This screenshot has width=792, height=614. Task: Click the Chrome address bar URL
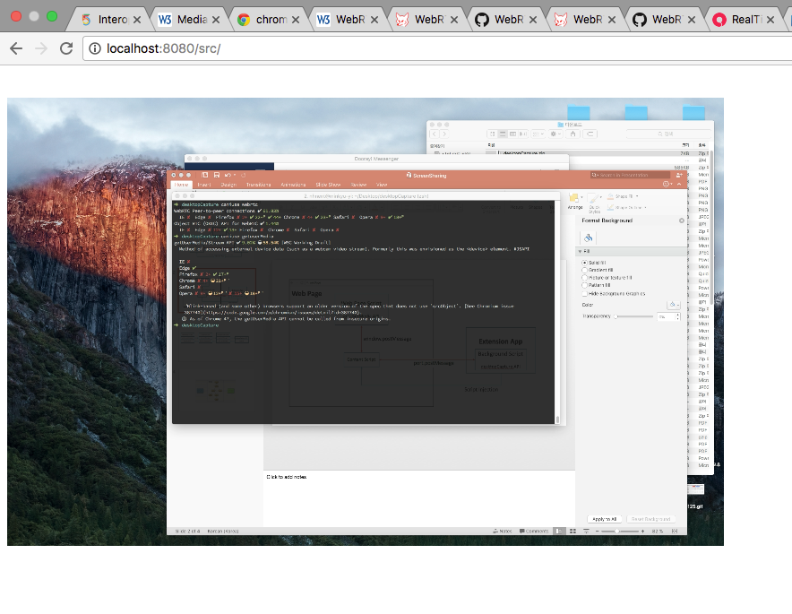tap(164, 48)
